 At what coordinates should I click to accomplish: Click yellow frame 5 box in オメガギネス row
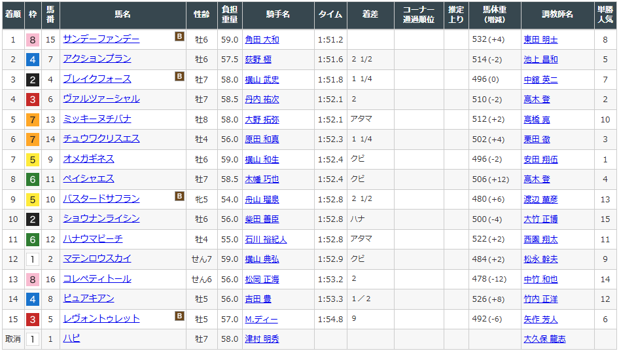coord(32,159)
